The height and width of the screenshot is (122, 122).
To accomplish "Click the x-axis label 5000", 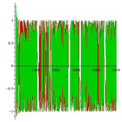I will pos(116,70).
